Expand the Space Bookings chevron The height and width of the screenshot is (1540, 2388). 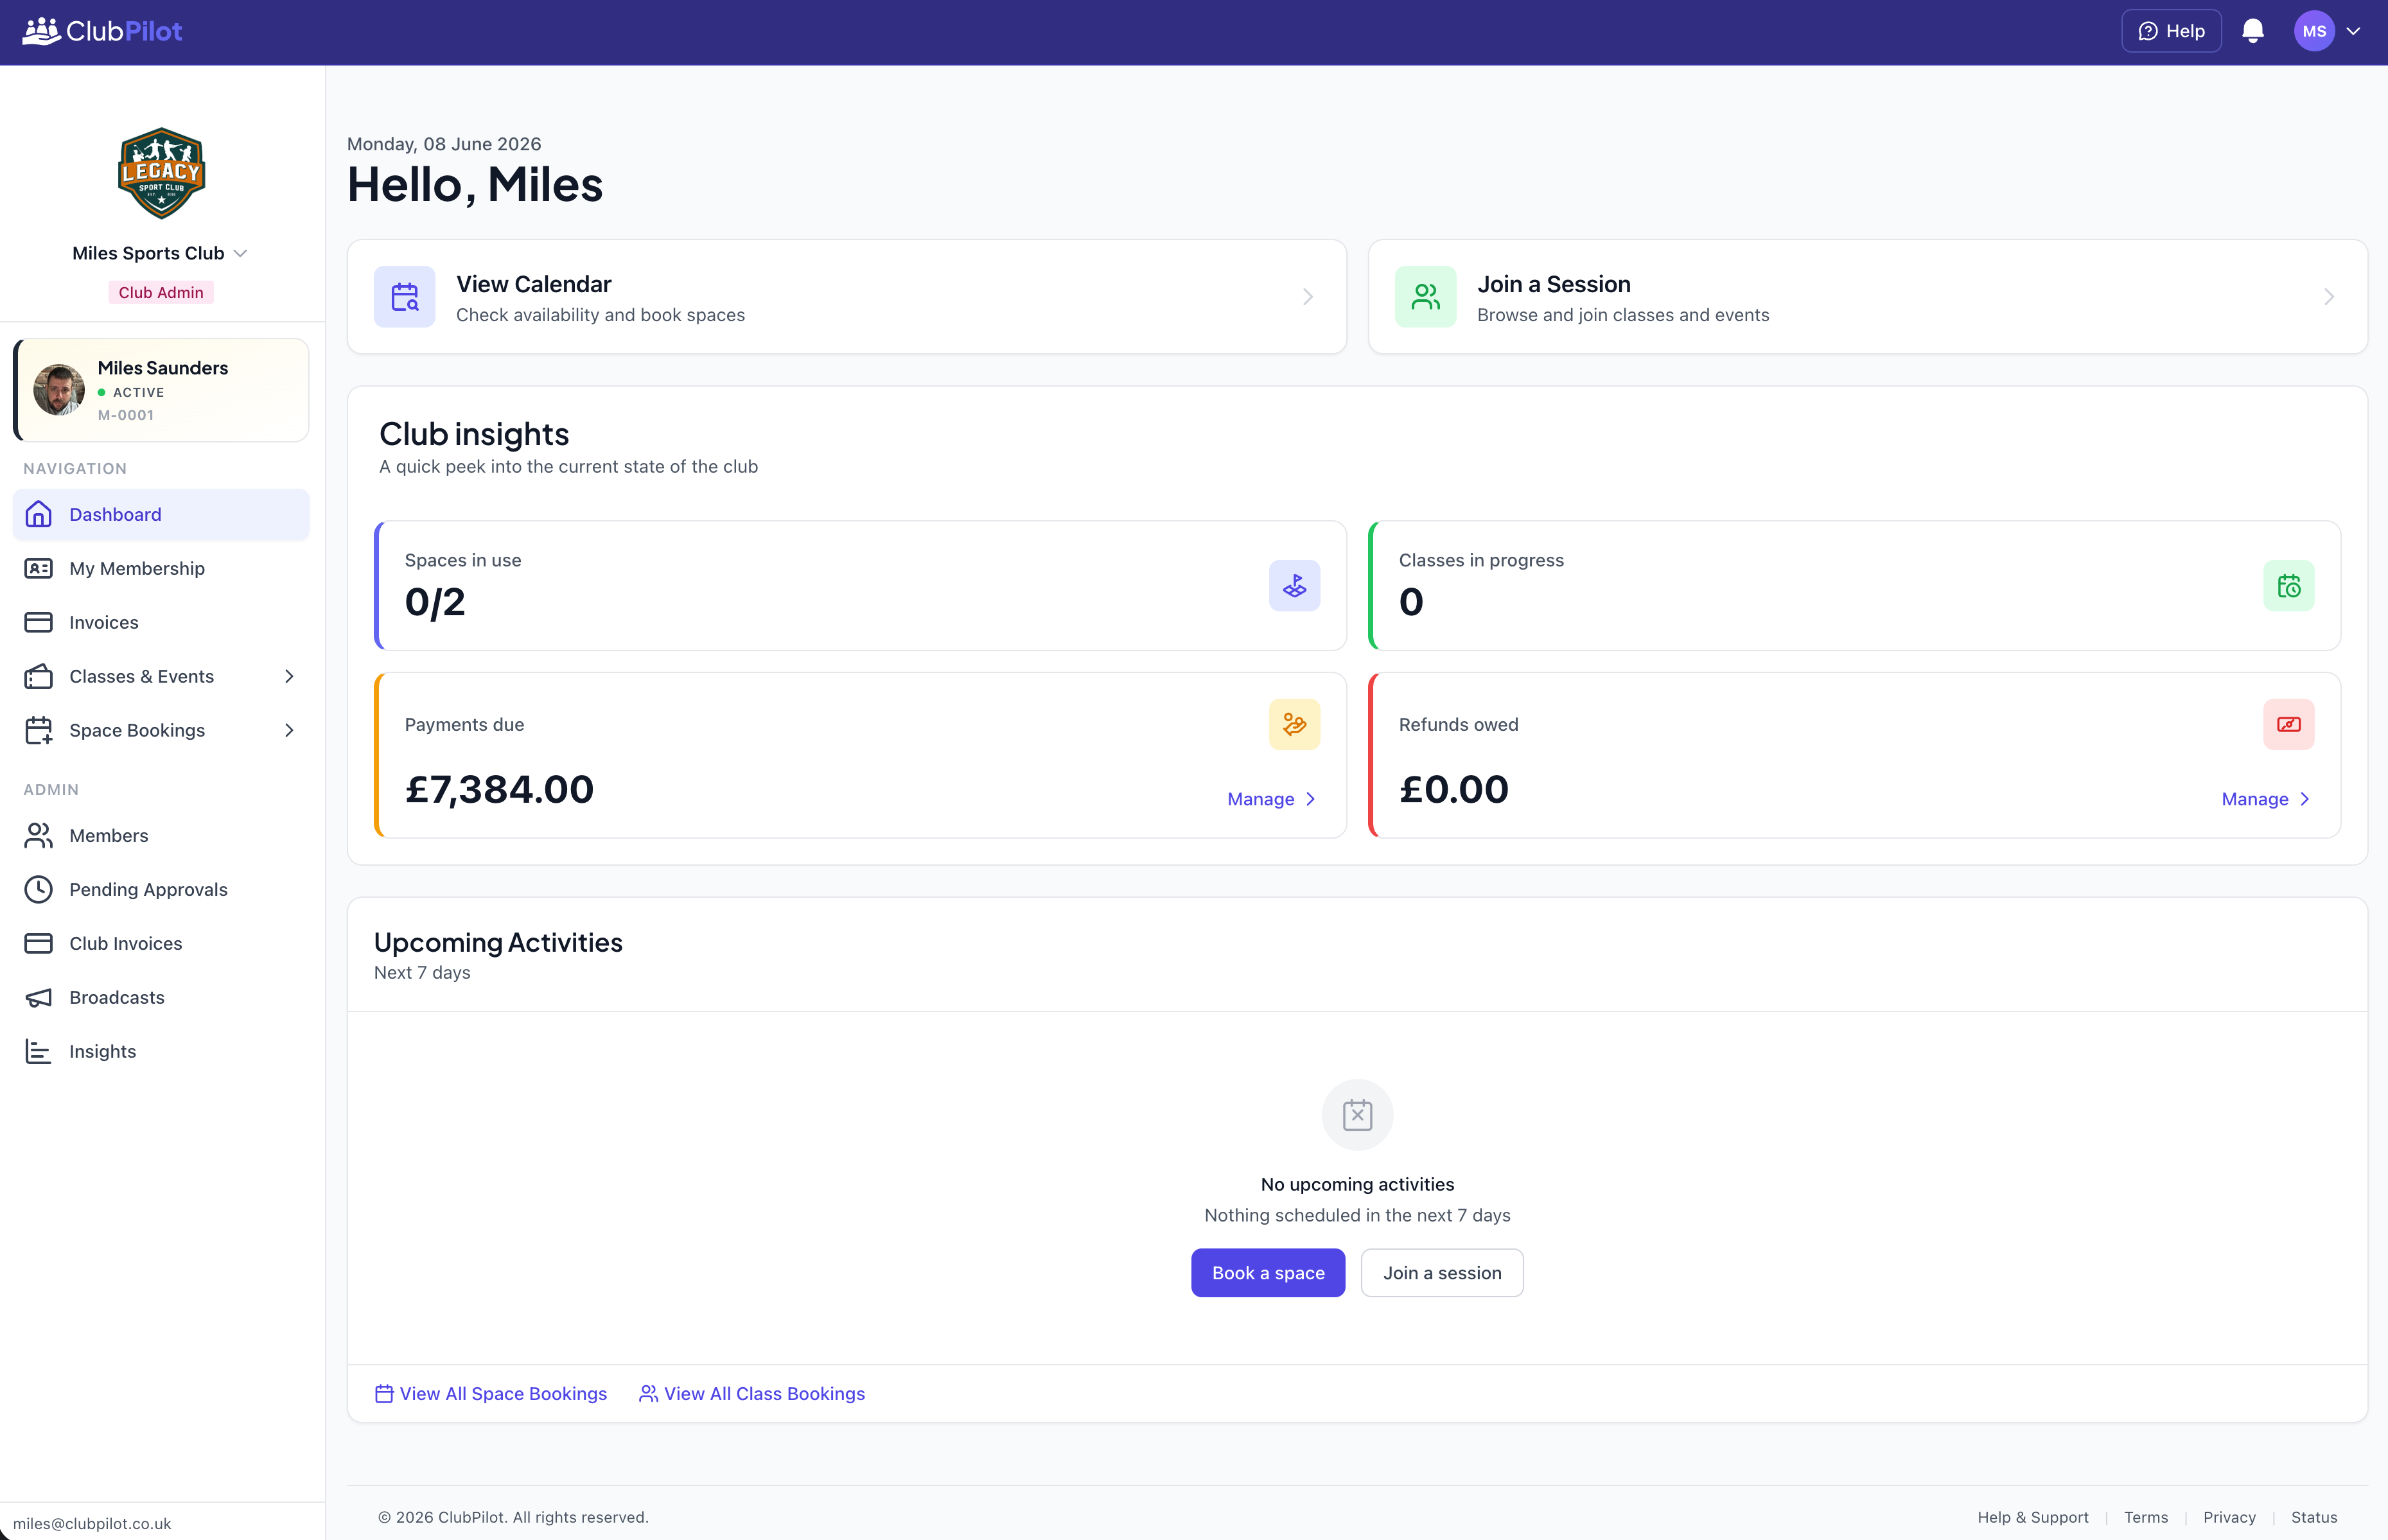(289, 730)
